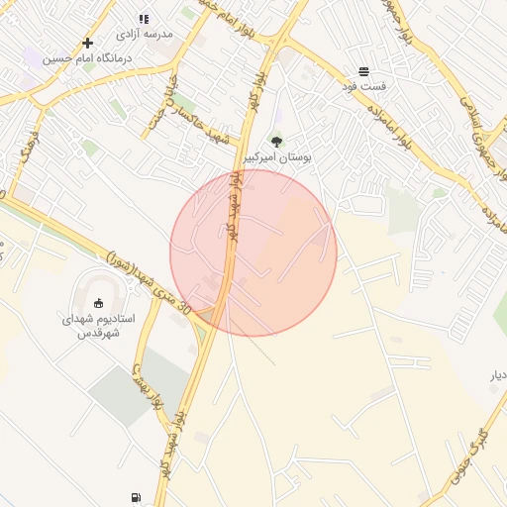The height and width of the screenshot is (507, 507).
Task: Open the استادیوم شهدای شهرقدس label
Action: click(98, 326)
